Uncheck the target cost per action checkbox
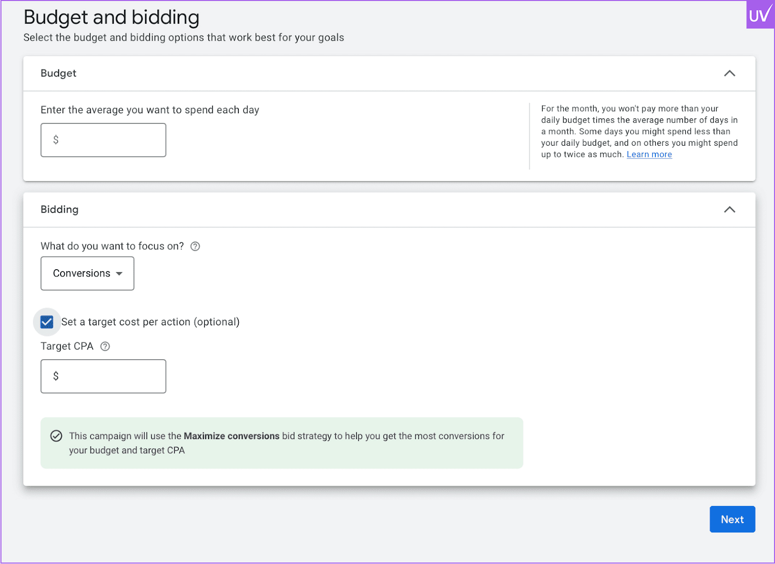The image size is (775, 564). (x=47, y=322)
